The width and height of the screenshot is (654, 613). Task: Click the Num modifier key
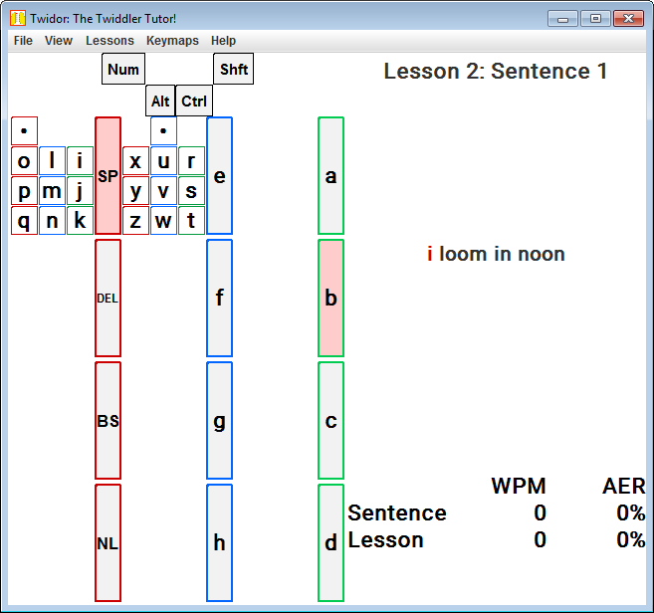(x=123, y=69)
